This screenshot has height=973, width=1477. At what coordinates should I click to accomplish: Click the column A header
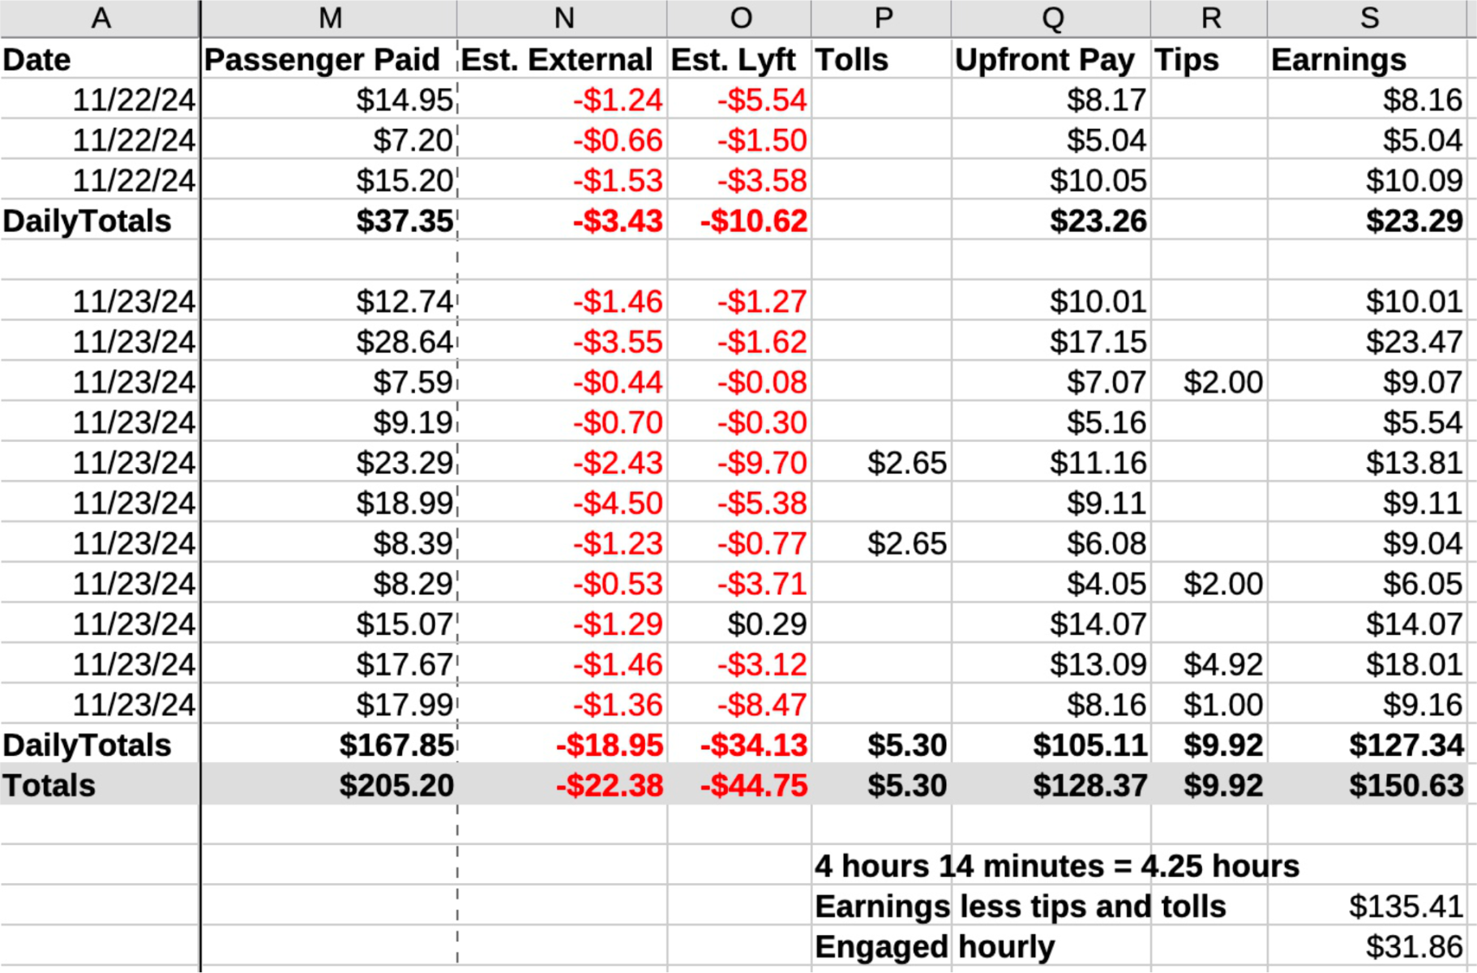(100, 18)
